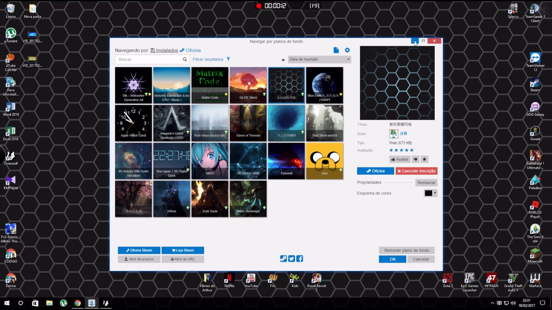Click the Restaurar button
The height and width of the screenshot is (310, 552).
click(x=427, y=183)
